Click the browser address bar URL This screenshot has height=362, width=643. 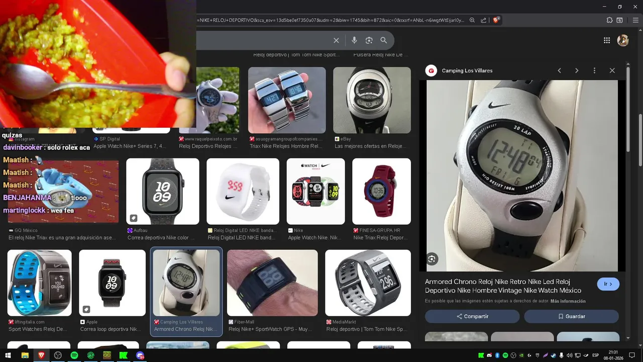(x=331, y=20)
